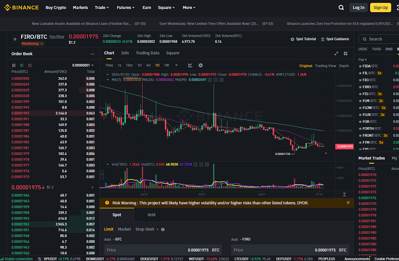This screenshot has height=261, width=399.
Task: Select the 1s chart interval
Action: (119, 66)
